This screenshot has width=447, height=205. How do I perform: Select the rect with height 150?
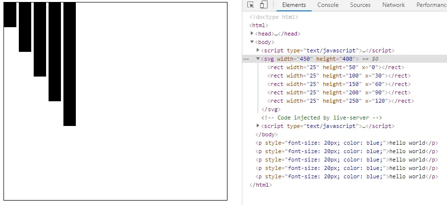[x=339, y=84]
